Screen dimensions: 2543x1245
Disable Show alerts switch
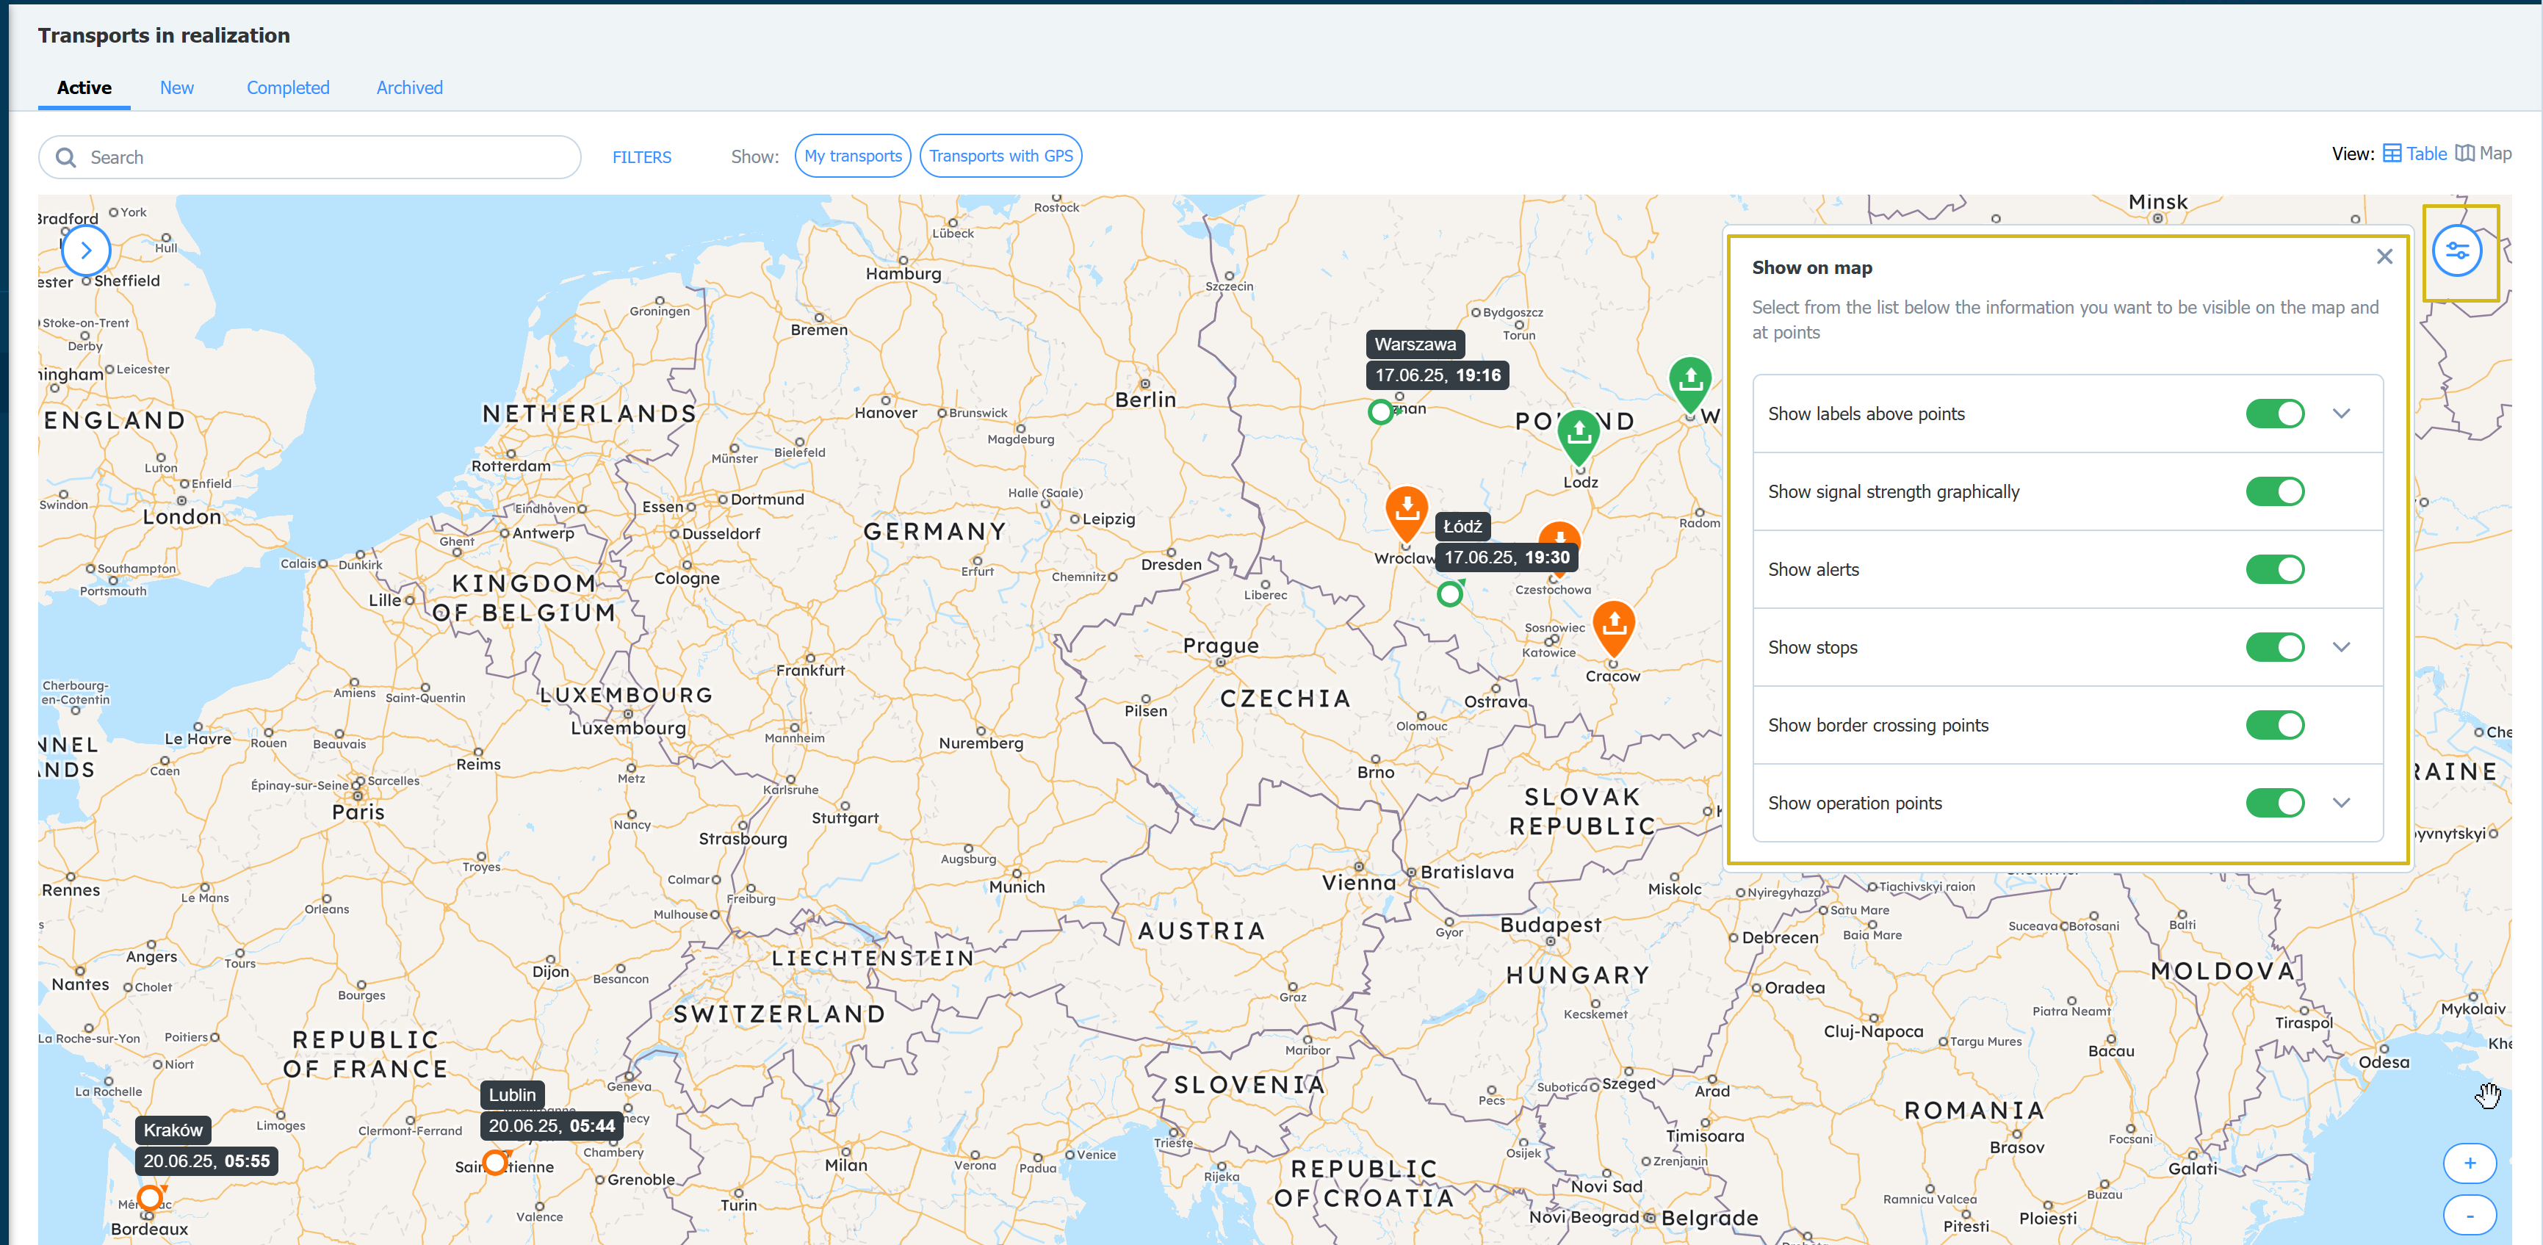click(x=2274, y=570)
